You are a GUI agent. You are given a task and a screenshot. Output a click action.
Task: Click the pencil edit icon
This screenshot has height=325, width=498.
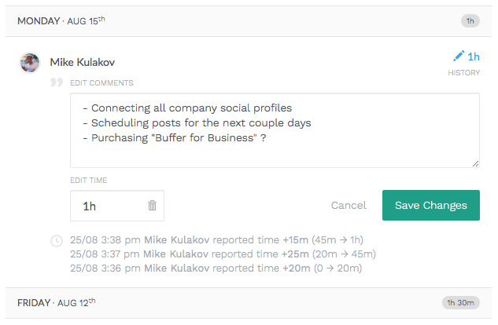point(459,57)
